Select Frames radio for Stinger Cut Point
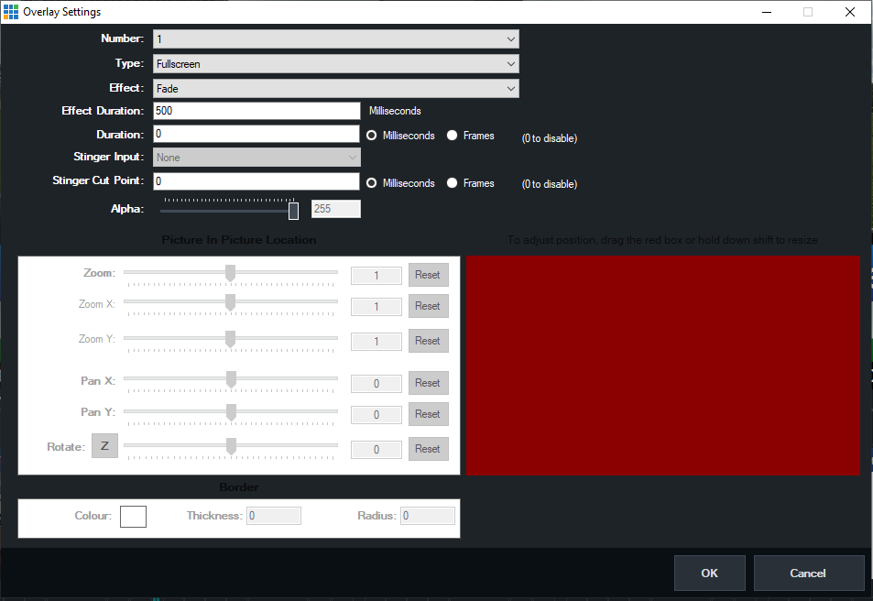This screenshot has height=601, width=873. pyautogui.click(x=453, y=183)
